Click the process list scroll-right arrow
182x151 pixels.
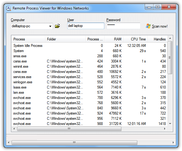click(x=165, y=129)
